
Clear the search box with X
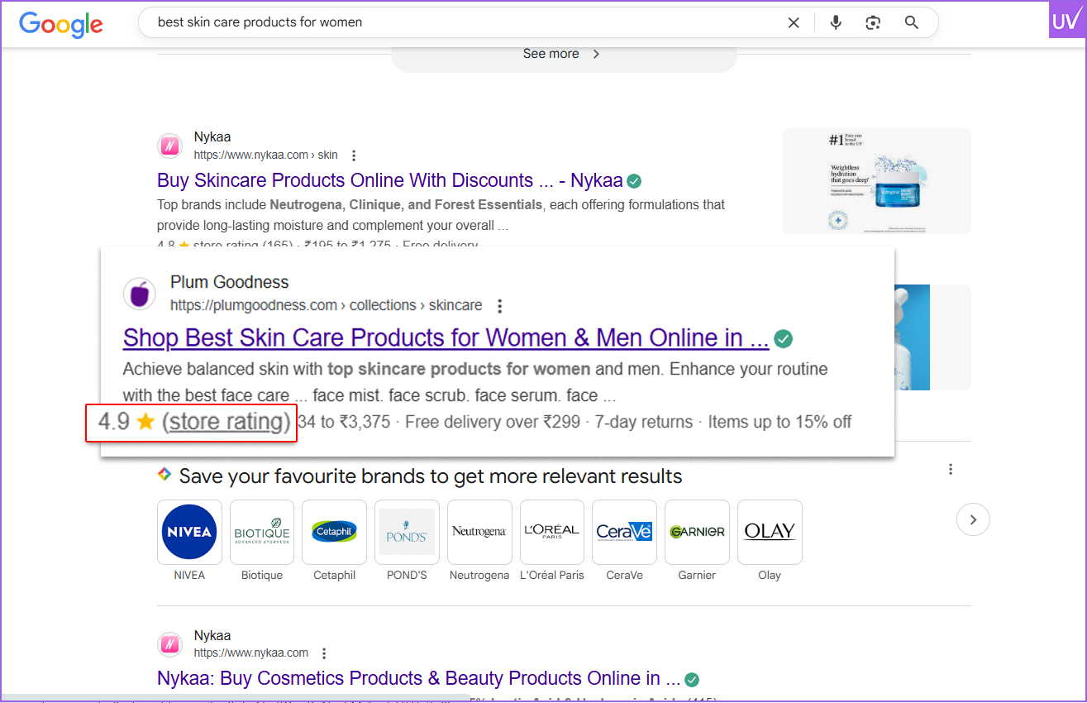794,23
